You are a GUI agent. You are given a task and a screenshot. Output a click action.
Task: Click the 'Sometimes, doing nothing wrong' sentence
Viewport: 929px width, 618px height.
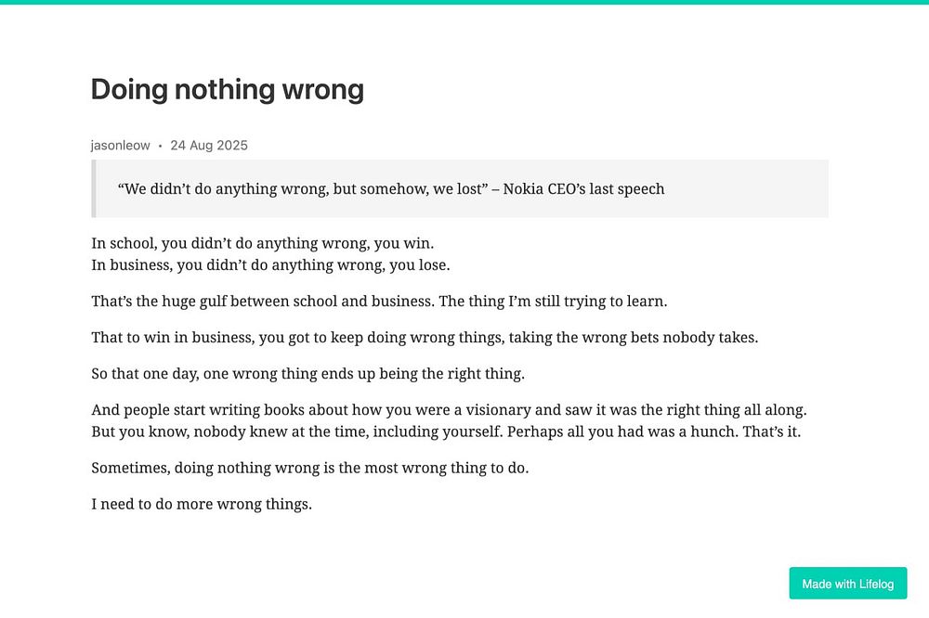point(309,469)
